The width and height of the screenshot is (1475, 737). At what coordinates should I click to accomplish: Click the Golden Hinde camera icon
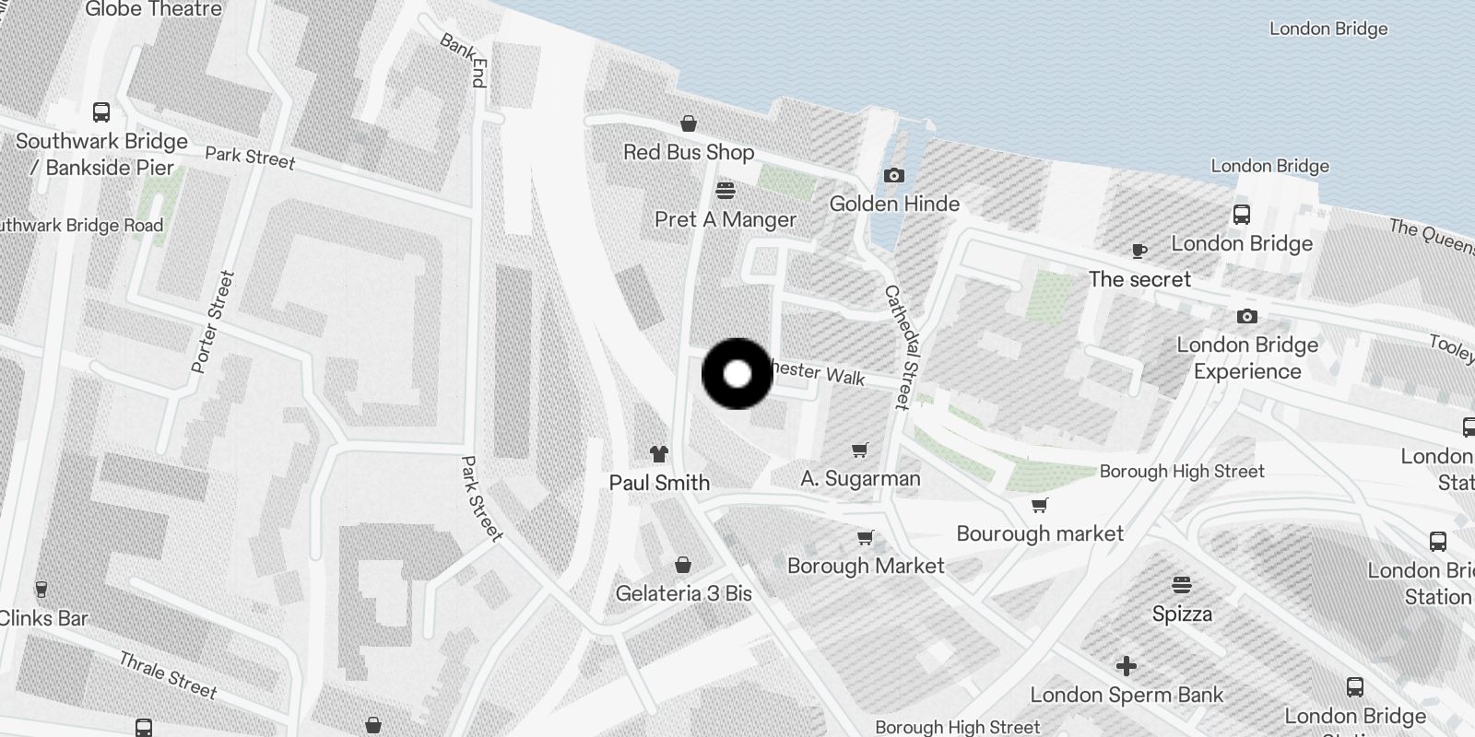pos(893,175)
